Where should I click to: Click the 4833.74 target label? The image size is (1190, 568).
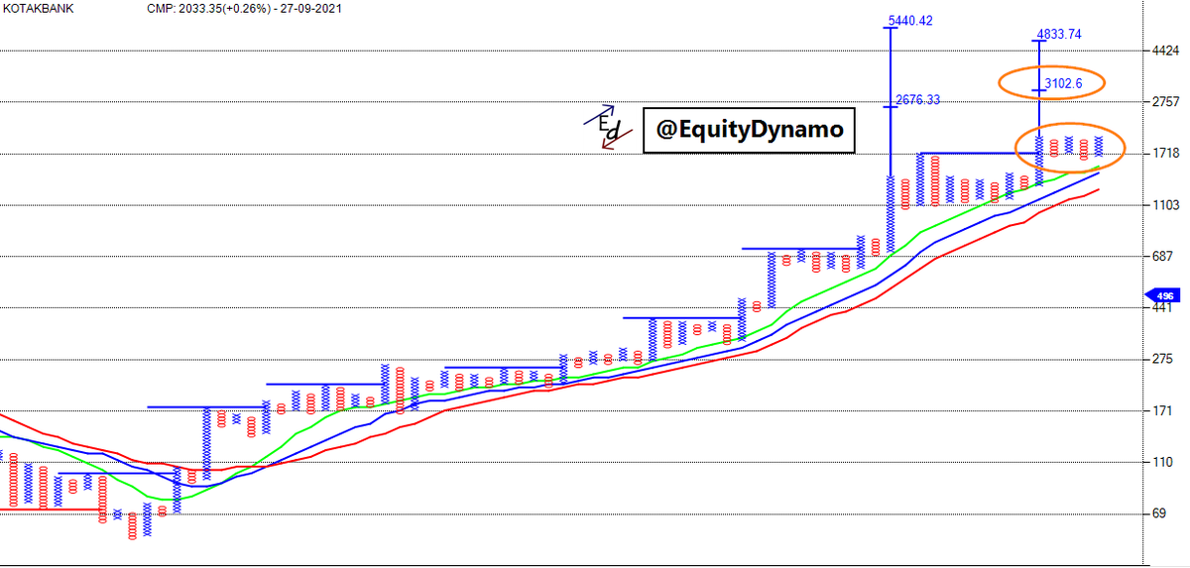click(1059, 35)
